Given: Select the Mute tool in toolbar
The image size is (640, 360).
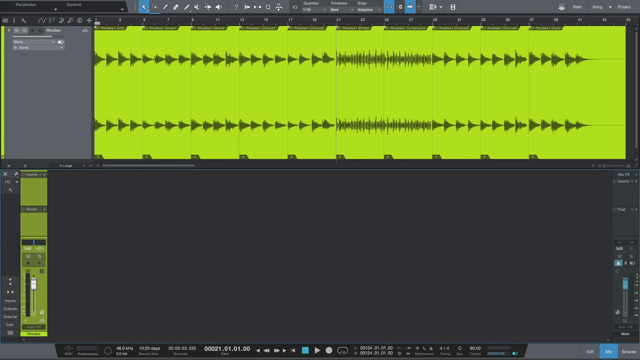Looking at the screenshot, I should click(x=197, y=7).
